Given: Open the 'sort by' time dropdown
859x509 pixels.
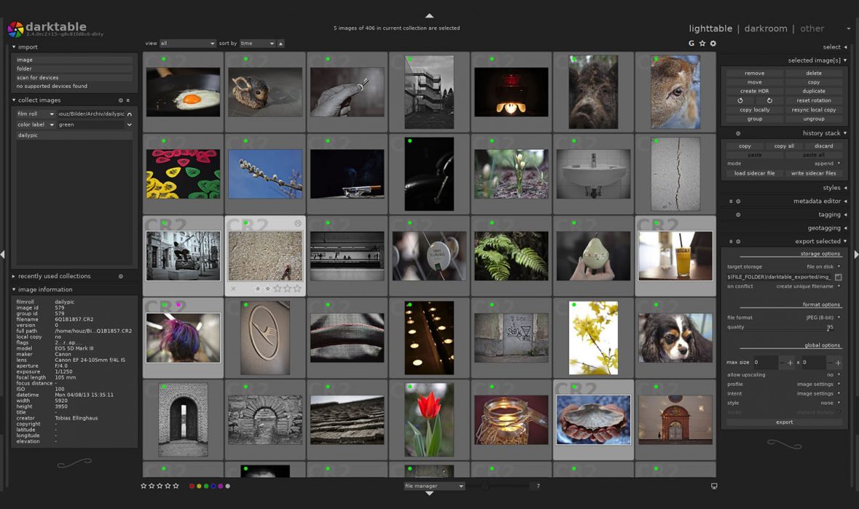Looking at the screenshot, I should 257,44.
